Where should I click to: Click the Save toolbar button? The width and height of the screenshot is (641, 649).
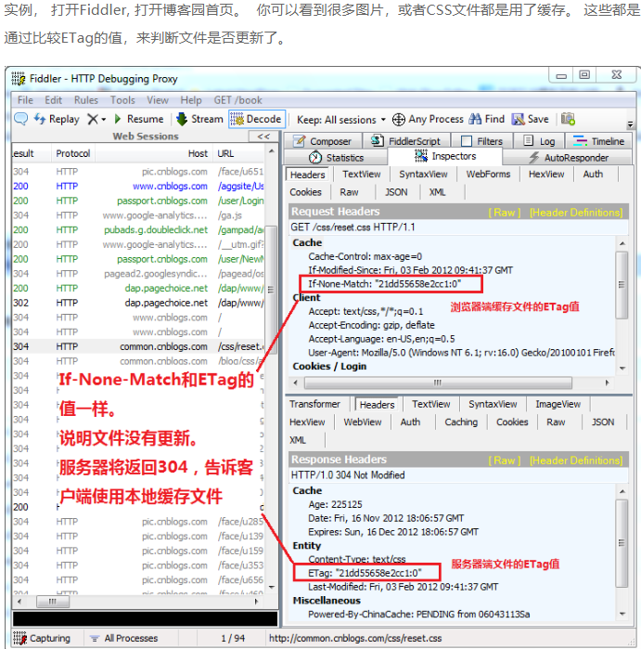(x=531, y=119)
